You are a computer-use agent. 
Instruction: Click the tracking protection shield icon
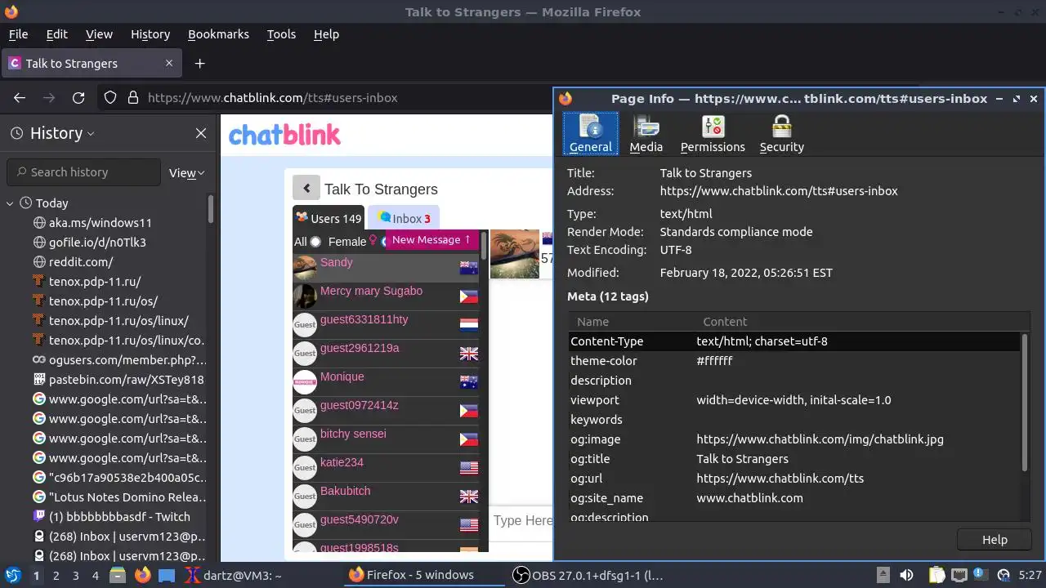coord(110,97)
